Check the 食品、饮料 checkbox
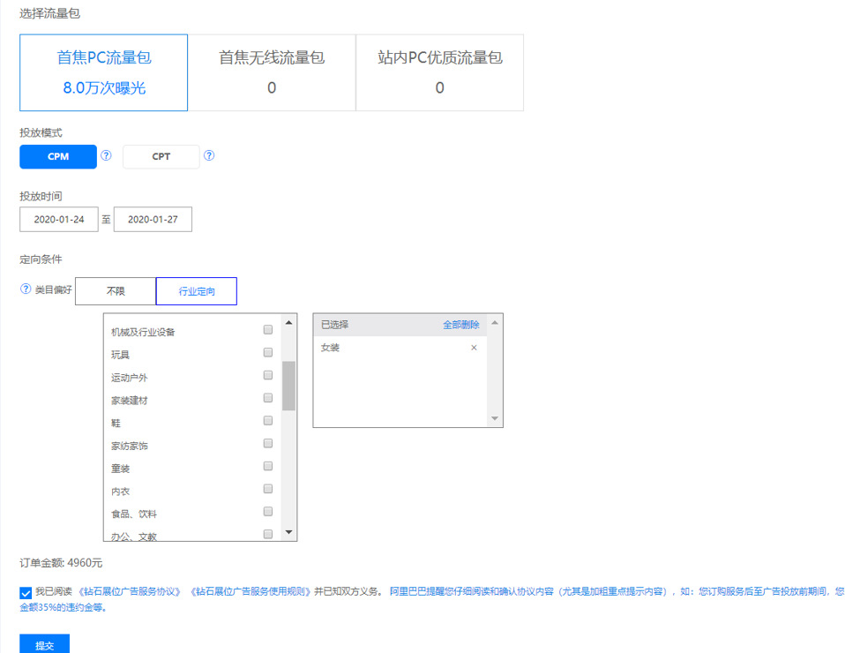The height and width of the screenshot is (653, 845). pyautogui.click(x=268, y=511)
